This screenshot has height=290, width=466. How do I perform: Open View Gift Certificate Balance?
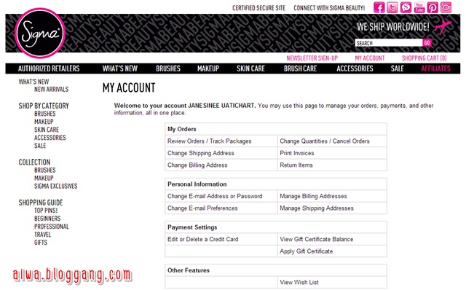tap(316, 240)
